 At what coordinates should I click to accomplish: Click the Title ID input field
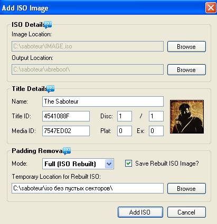pyautogui.click(x=66, y=116)
